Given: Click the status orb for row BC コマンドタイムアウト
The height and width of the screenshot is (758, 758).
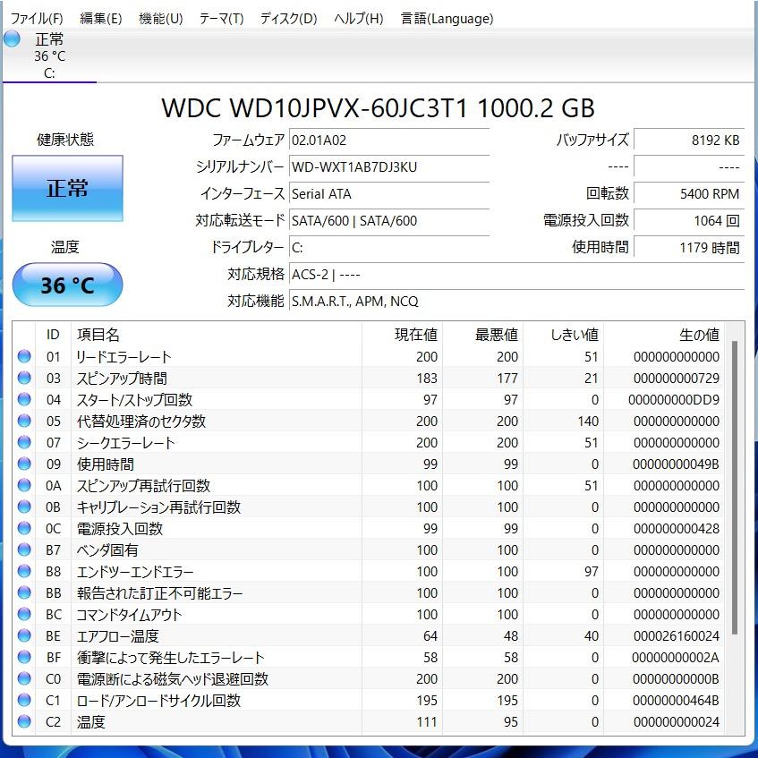Looking at the screenshot, I should pos(24,614).
